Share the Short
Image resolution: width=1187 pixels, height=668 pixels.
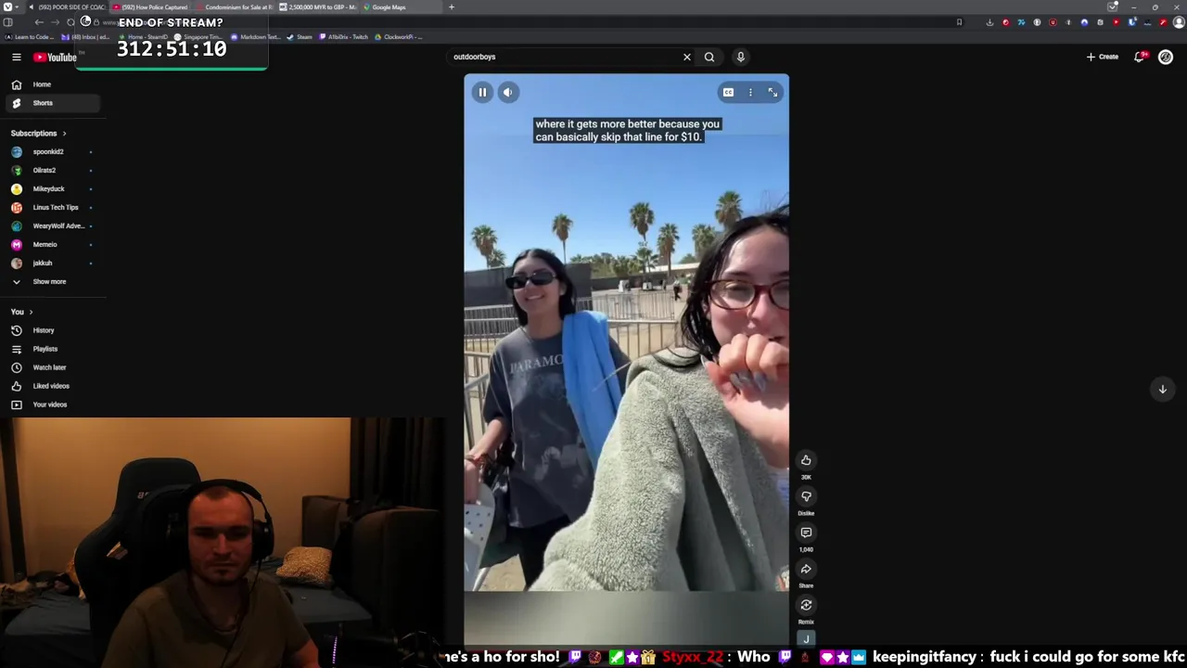point(806,569)
